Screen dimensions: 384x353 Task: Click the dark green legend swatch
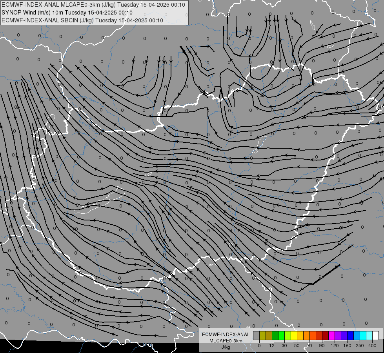pos(275,336)
